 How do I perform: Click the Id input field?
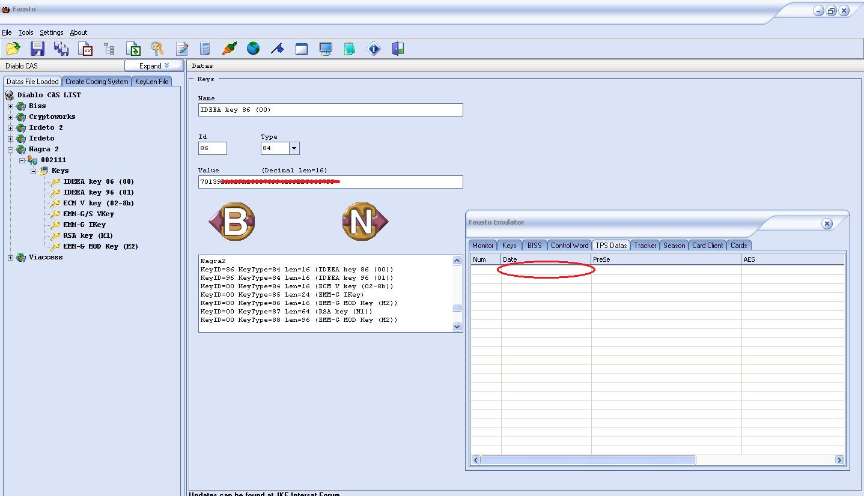pyautogui.click(x=213, y=148)
